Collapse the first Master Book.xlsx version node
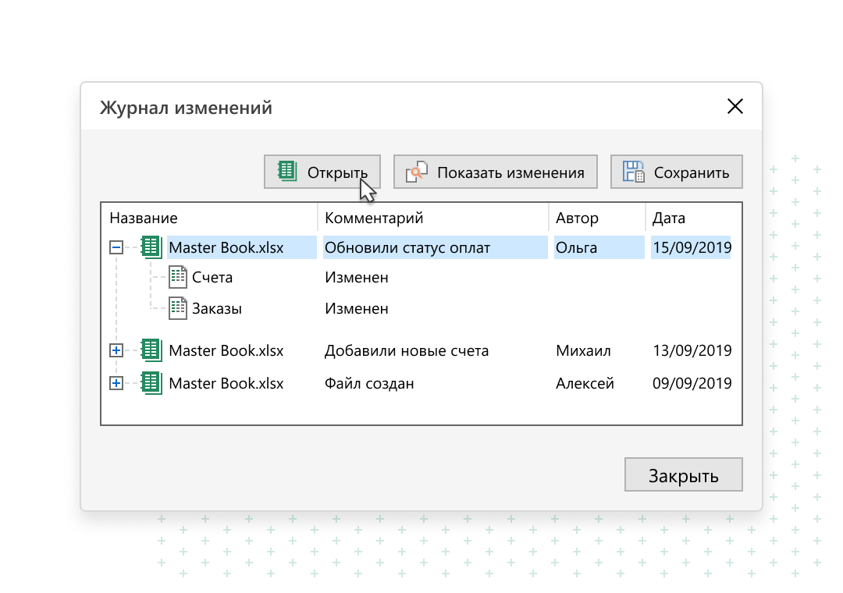This screenshot has width=843, height=593. tap(116, 248)
